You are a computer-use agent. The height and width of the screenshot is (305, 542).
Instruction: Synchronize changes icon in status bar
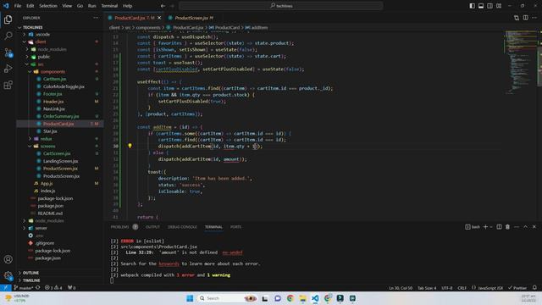pos(37,288)
